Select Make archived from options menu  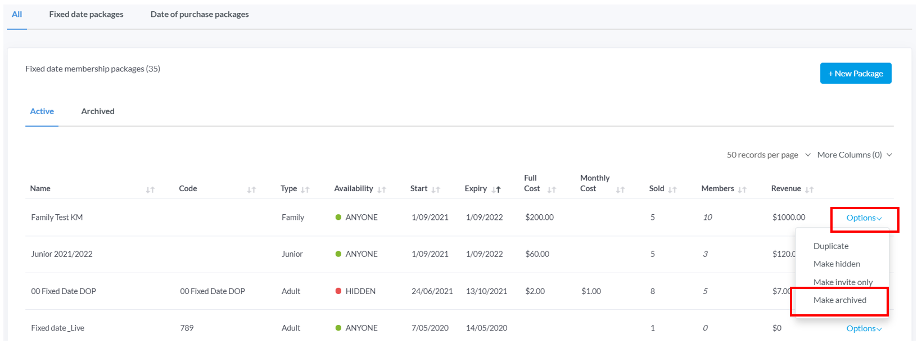pyautogui.click(x=840, y=300)
